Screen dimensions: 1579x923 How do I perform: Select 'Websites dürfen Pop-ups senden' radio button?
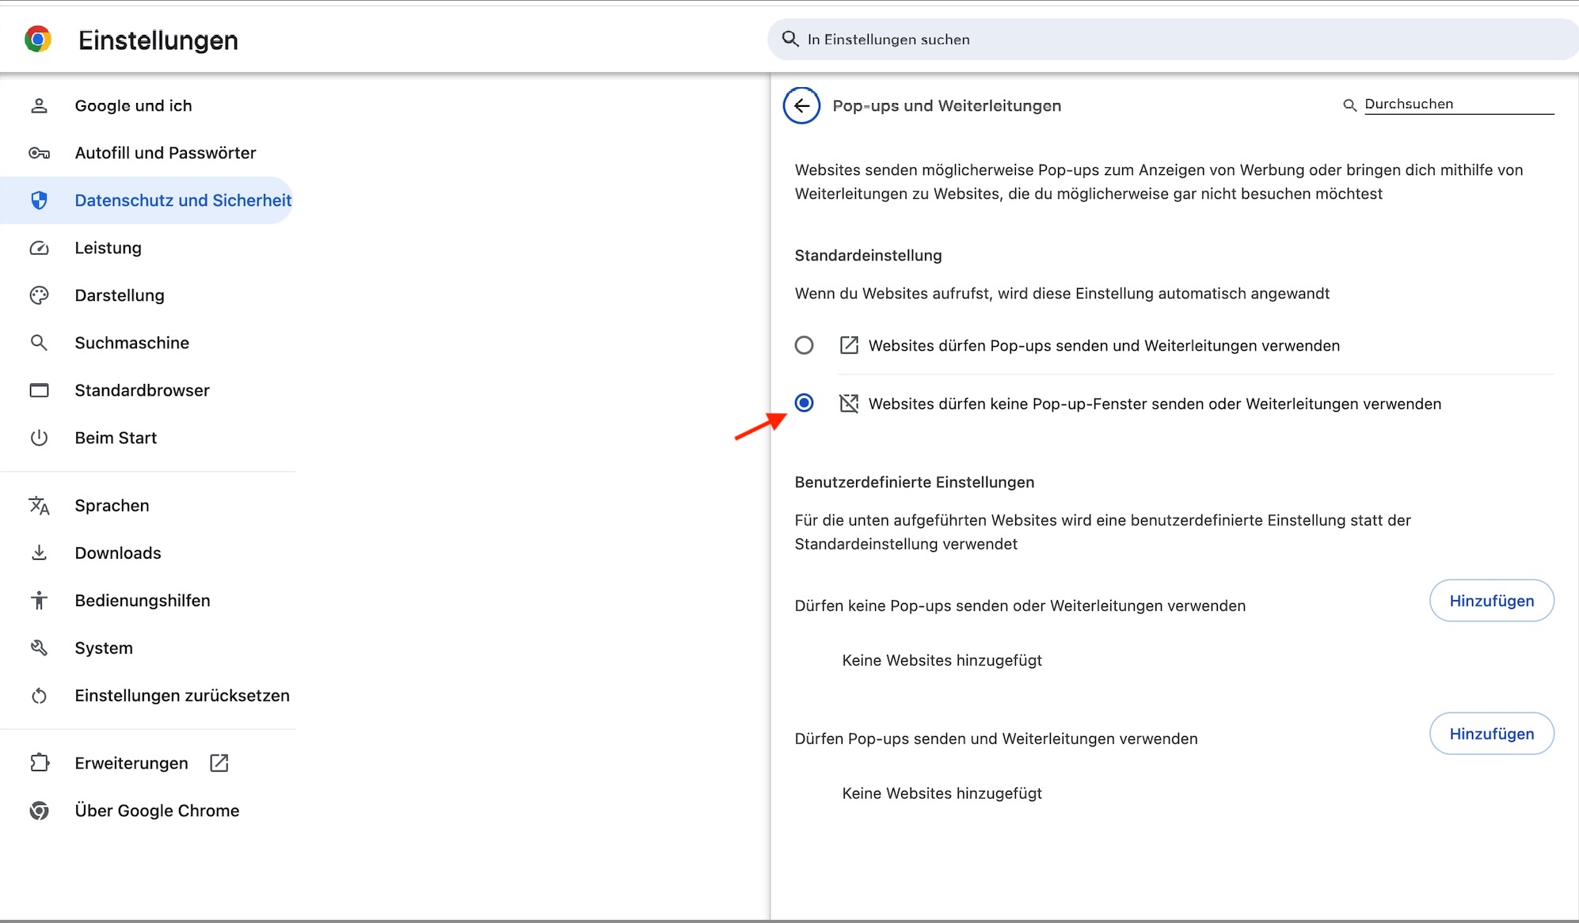[x=805, y=345]
